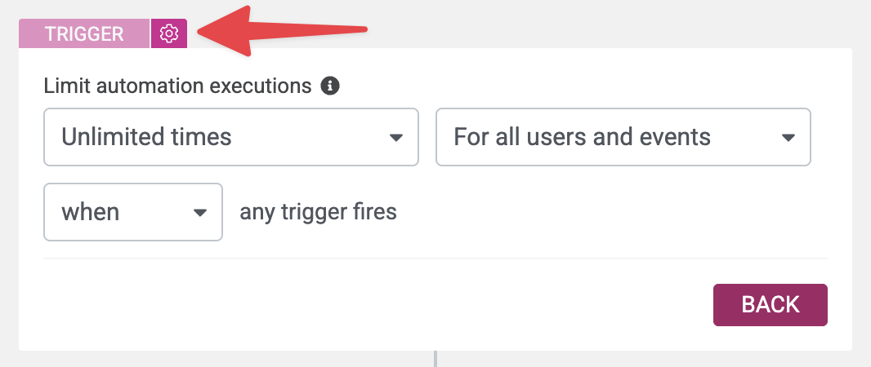Click the small caret next to when

[x=199, y=213]
